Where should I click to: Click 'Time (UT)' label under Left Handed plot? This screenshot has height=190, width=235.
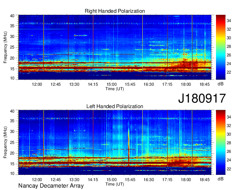[x=115, y=184]
